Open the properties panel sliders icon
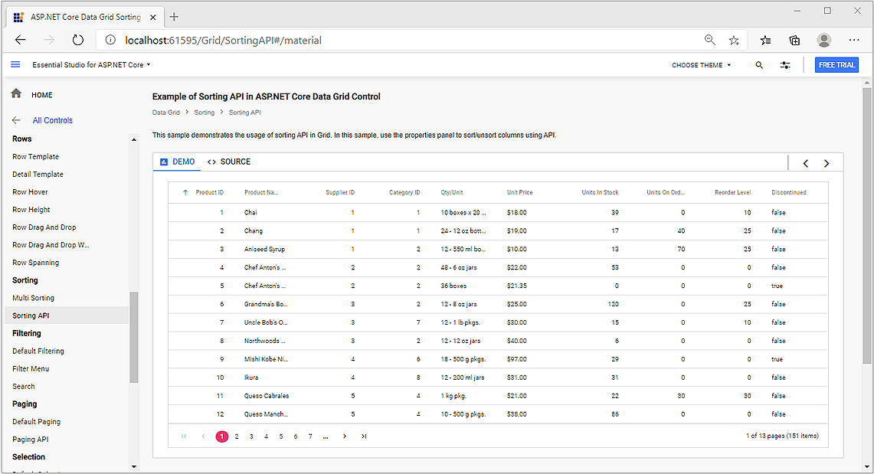The width and height of the screenshot is (874, 474). (785, 65)
